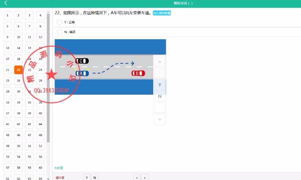Viewport: 301px width, 180px height.
Task: Select question 35
Action: point(29,102)
